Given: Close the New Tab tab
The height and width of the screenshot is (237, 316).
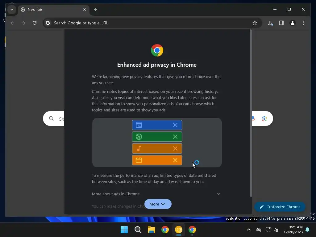Looking at the screenshot, I should [85, 10].
